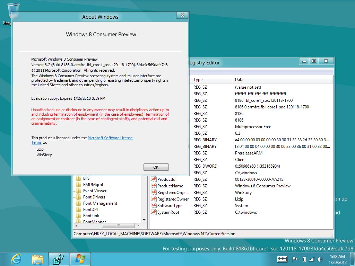Viewport: 355px width, 266px height.
Task: Open the volume speaker tray icon
Action: (319, 259)
